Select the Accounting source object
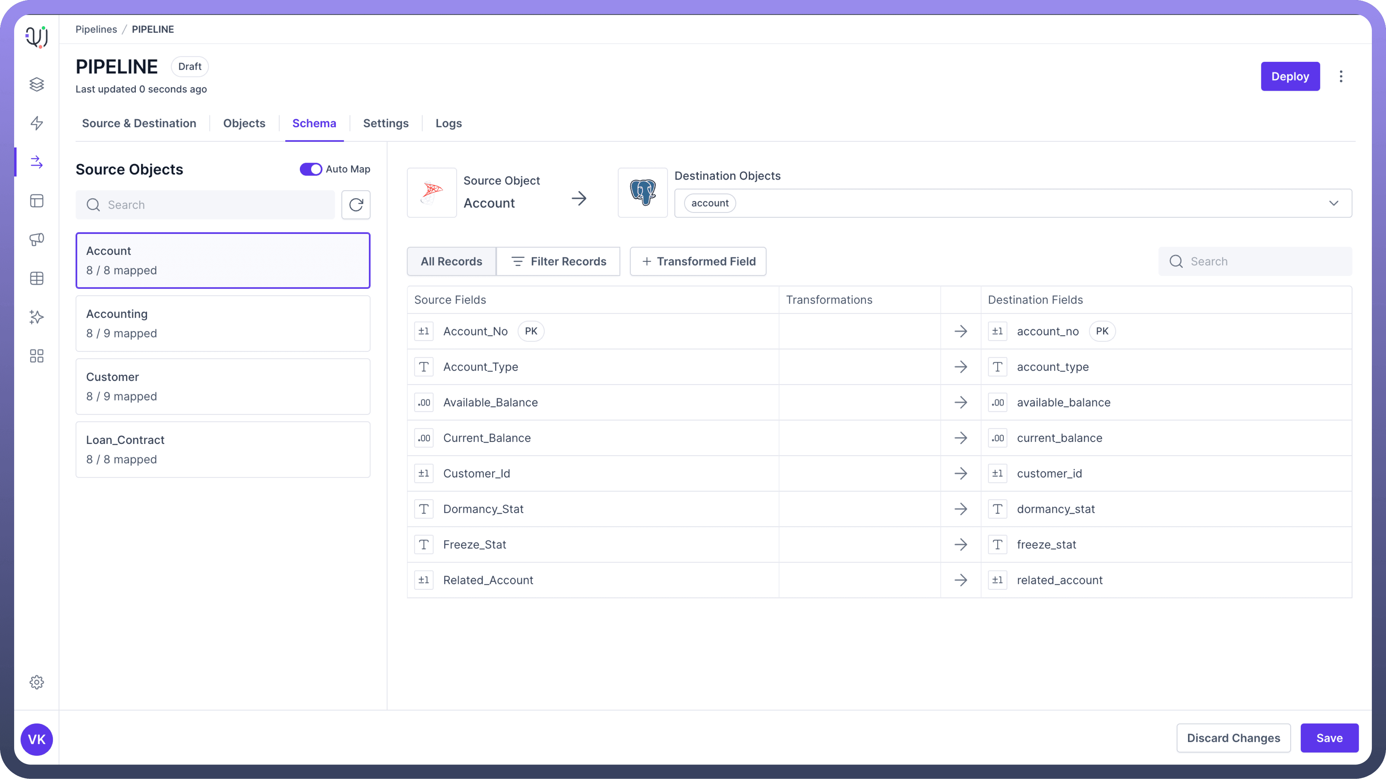Image resolution: width=1386 pixels, height=779 pixels. [x=223, y=323]
